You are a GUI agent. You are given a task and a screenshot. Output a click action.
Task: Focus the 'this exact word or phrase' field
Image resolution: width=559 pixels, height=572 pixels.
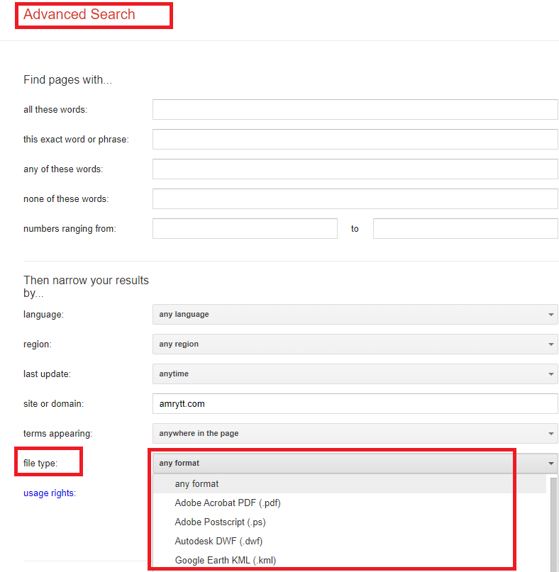355,139
